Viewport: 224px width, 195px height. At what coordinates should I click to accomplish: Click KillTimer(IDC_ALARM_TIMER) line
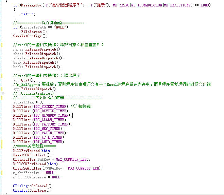(x=40, y=120)
